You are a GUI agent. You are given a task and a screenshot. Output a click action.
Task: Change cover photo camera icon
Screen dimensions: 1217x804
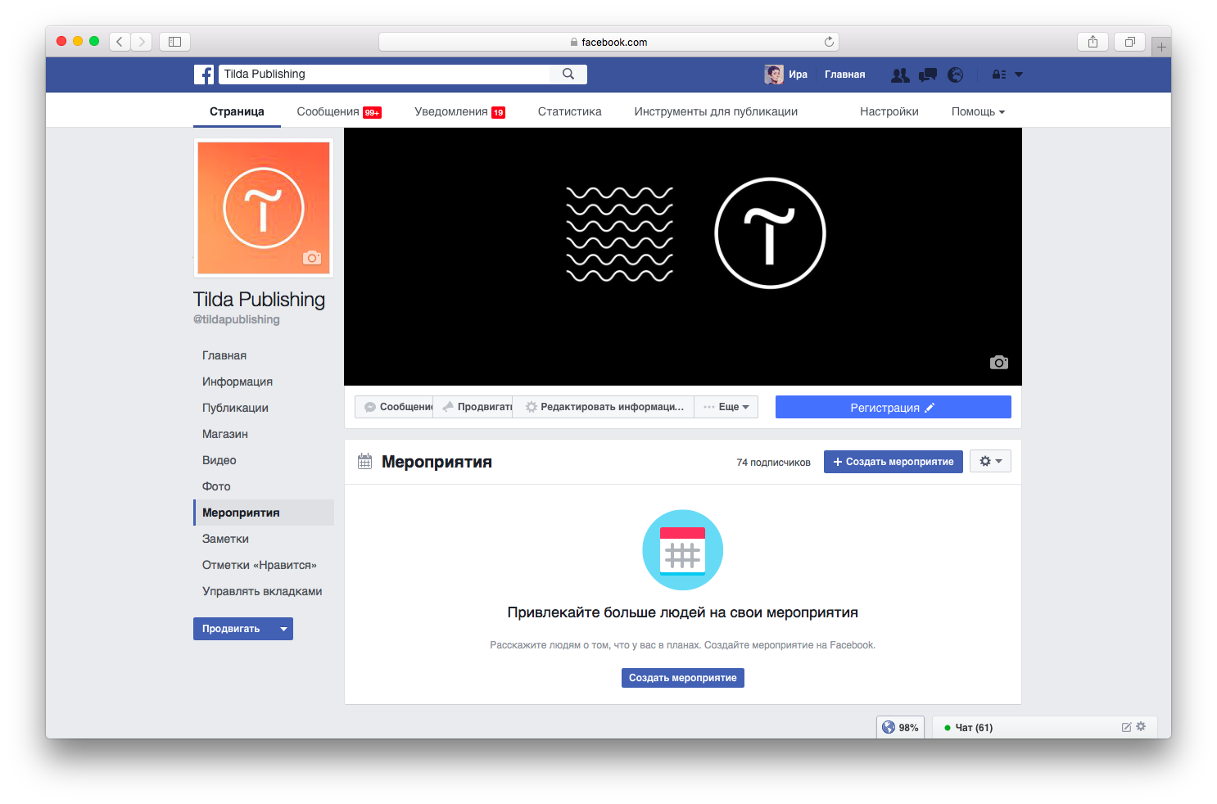click(x=999, y=362)
